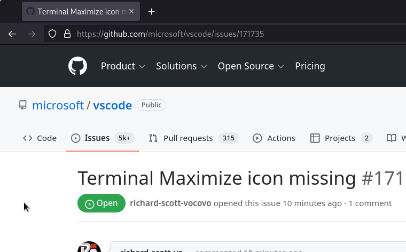This screenshot has height=252, width=406.
Task: Click the '1 comment' text
Action: (370, 203)
